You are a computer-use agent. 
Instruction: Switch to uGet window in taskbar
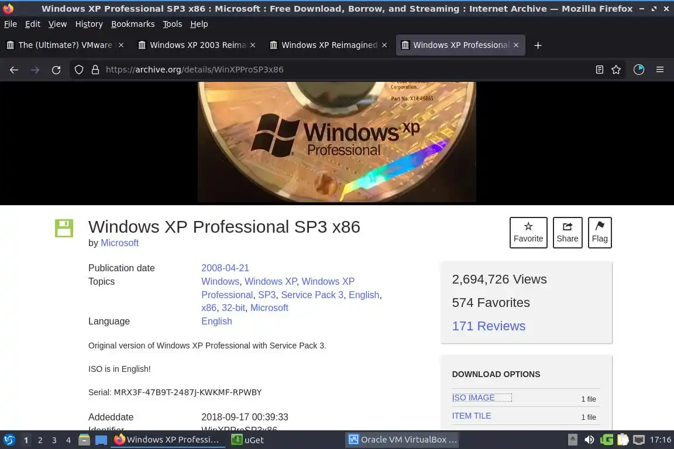click(248, 440)
